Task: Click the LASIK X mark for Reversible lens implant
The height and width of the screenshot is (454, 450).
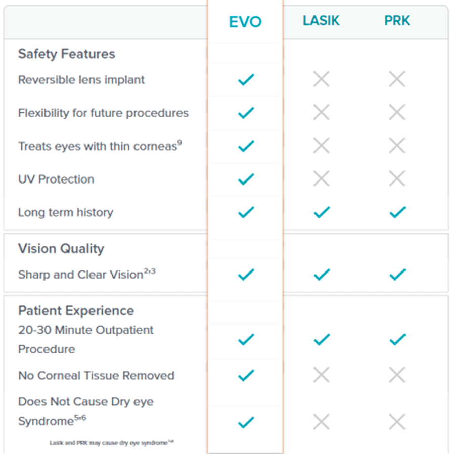Action: [x=321, y=79]
